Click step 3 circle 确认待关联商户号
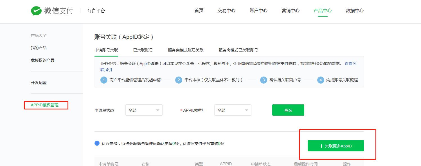 click(264, 80)
